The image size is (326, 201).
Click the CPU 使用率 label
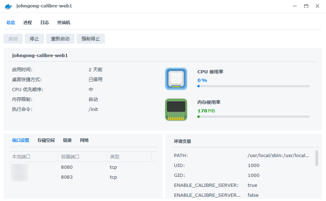click(210, 72)
